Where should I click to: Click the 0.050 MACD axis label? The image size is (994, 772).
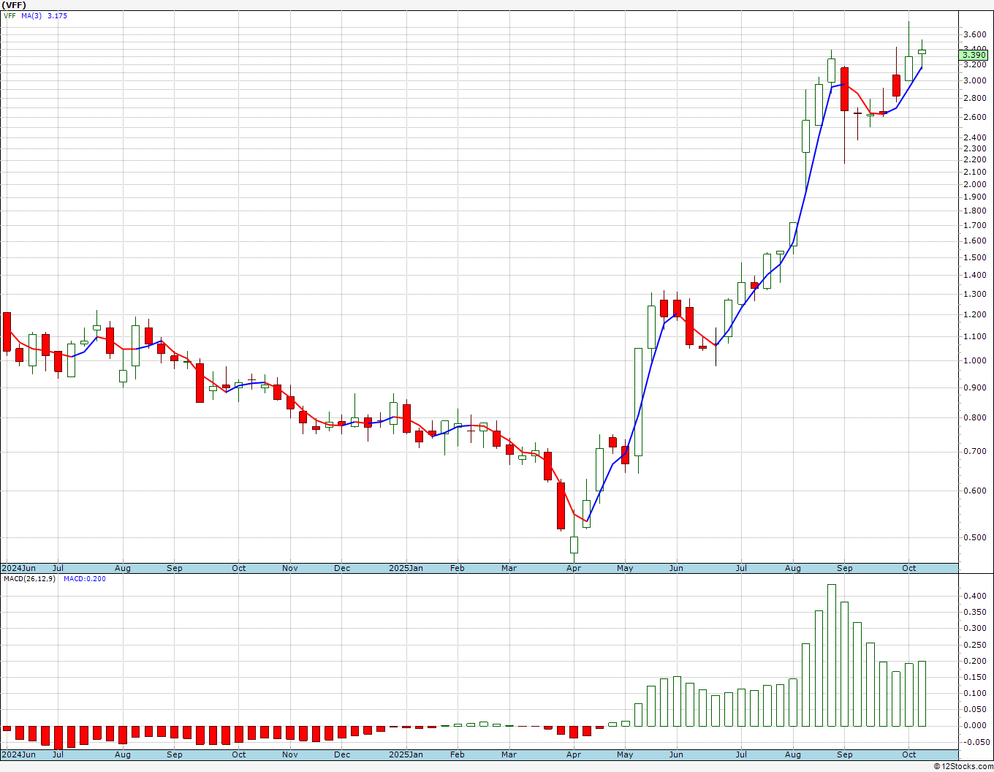[974, 710]
